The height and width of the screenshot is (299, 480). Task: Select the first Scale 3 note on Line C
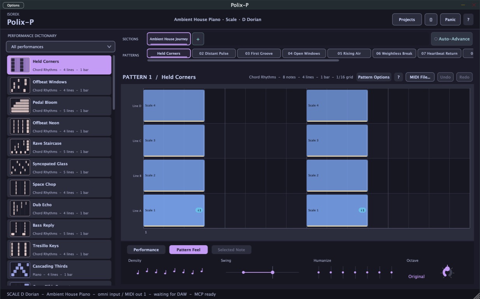click(174, 141)
